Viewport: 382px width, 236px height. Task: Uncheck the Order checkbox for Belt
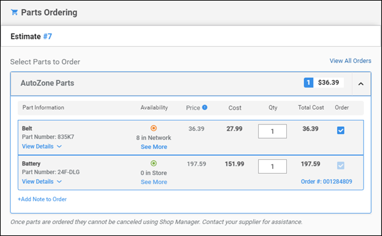(x=341, y=130)
